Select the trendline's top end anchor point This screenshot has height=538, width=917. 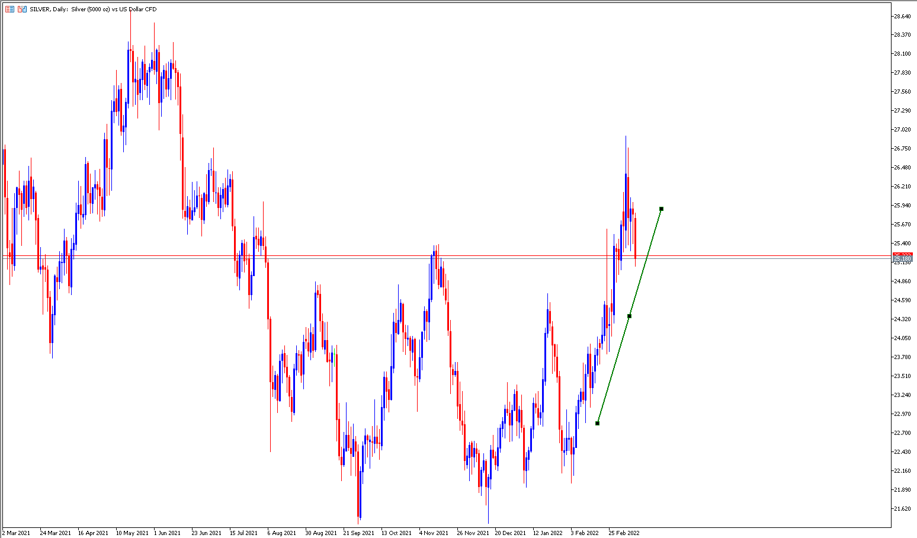coord(661,209)
